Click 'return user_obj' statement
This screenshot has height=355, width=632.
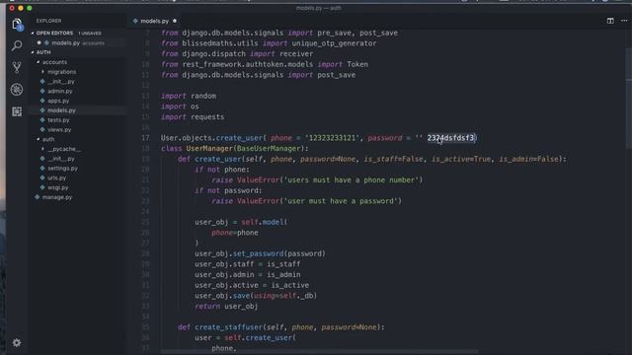[226, 307]
